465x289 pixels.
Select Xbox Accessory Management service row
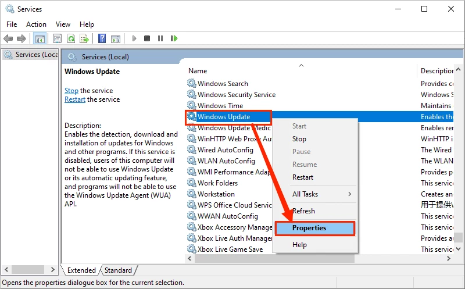click(x=229, y=227)
